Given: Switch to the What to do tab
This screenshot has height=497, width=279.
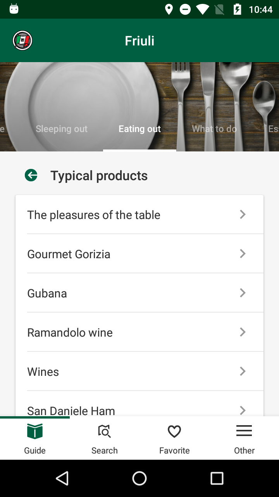Looking at the screenshot, I should [214, 129].
